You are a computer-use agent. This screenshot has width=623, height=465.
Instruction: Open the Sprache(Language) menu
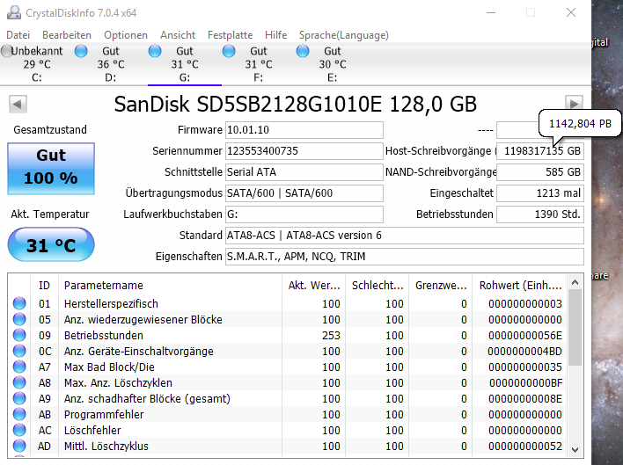(x=344, y=35)
